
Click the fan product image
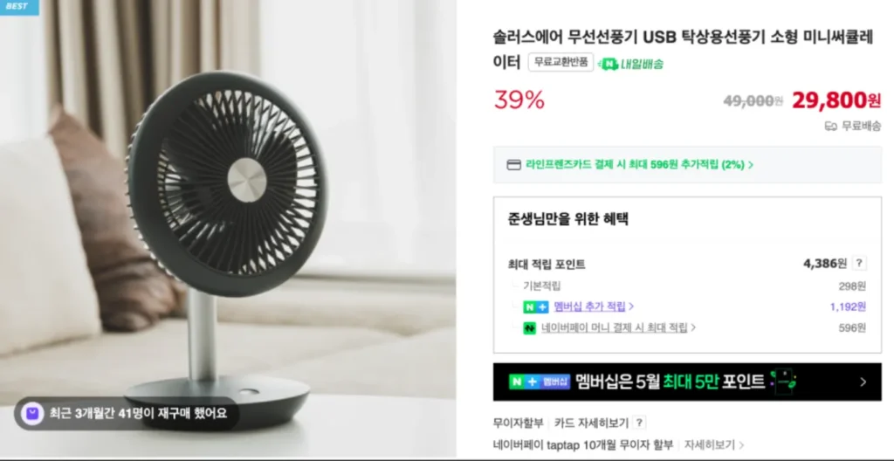point(228,228)
